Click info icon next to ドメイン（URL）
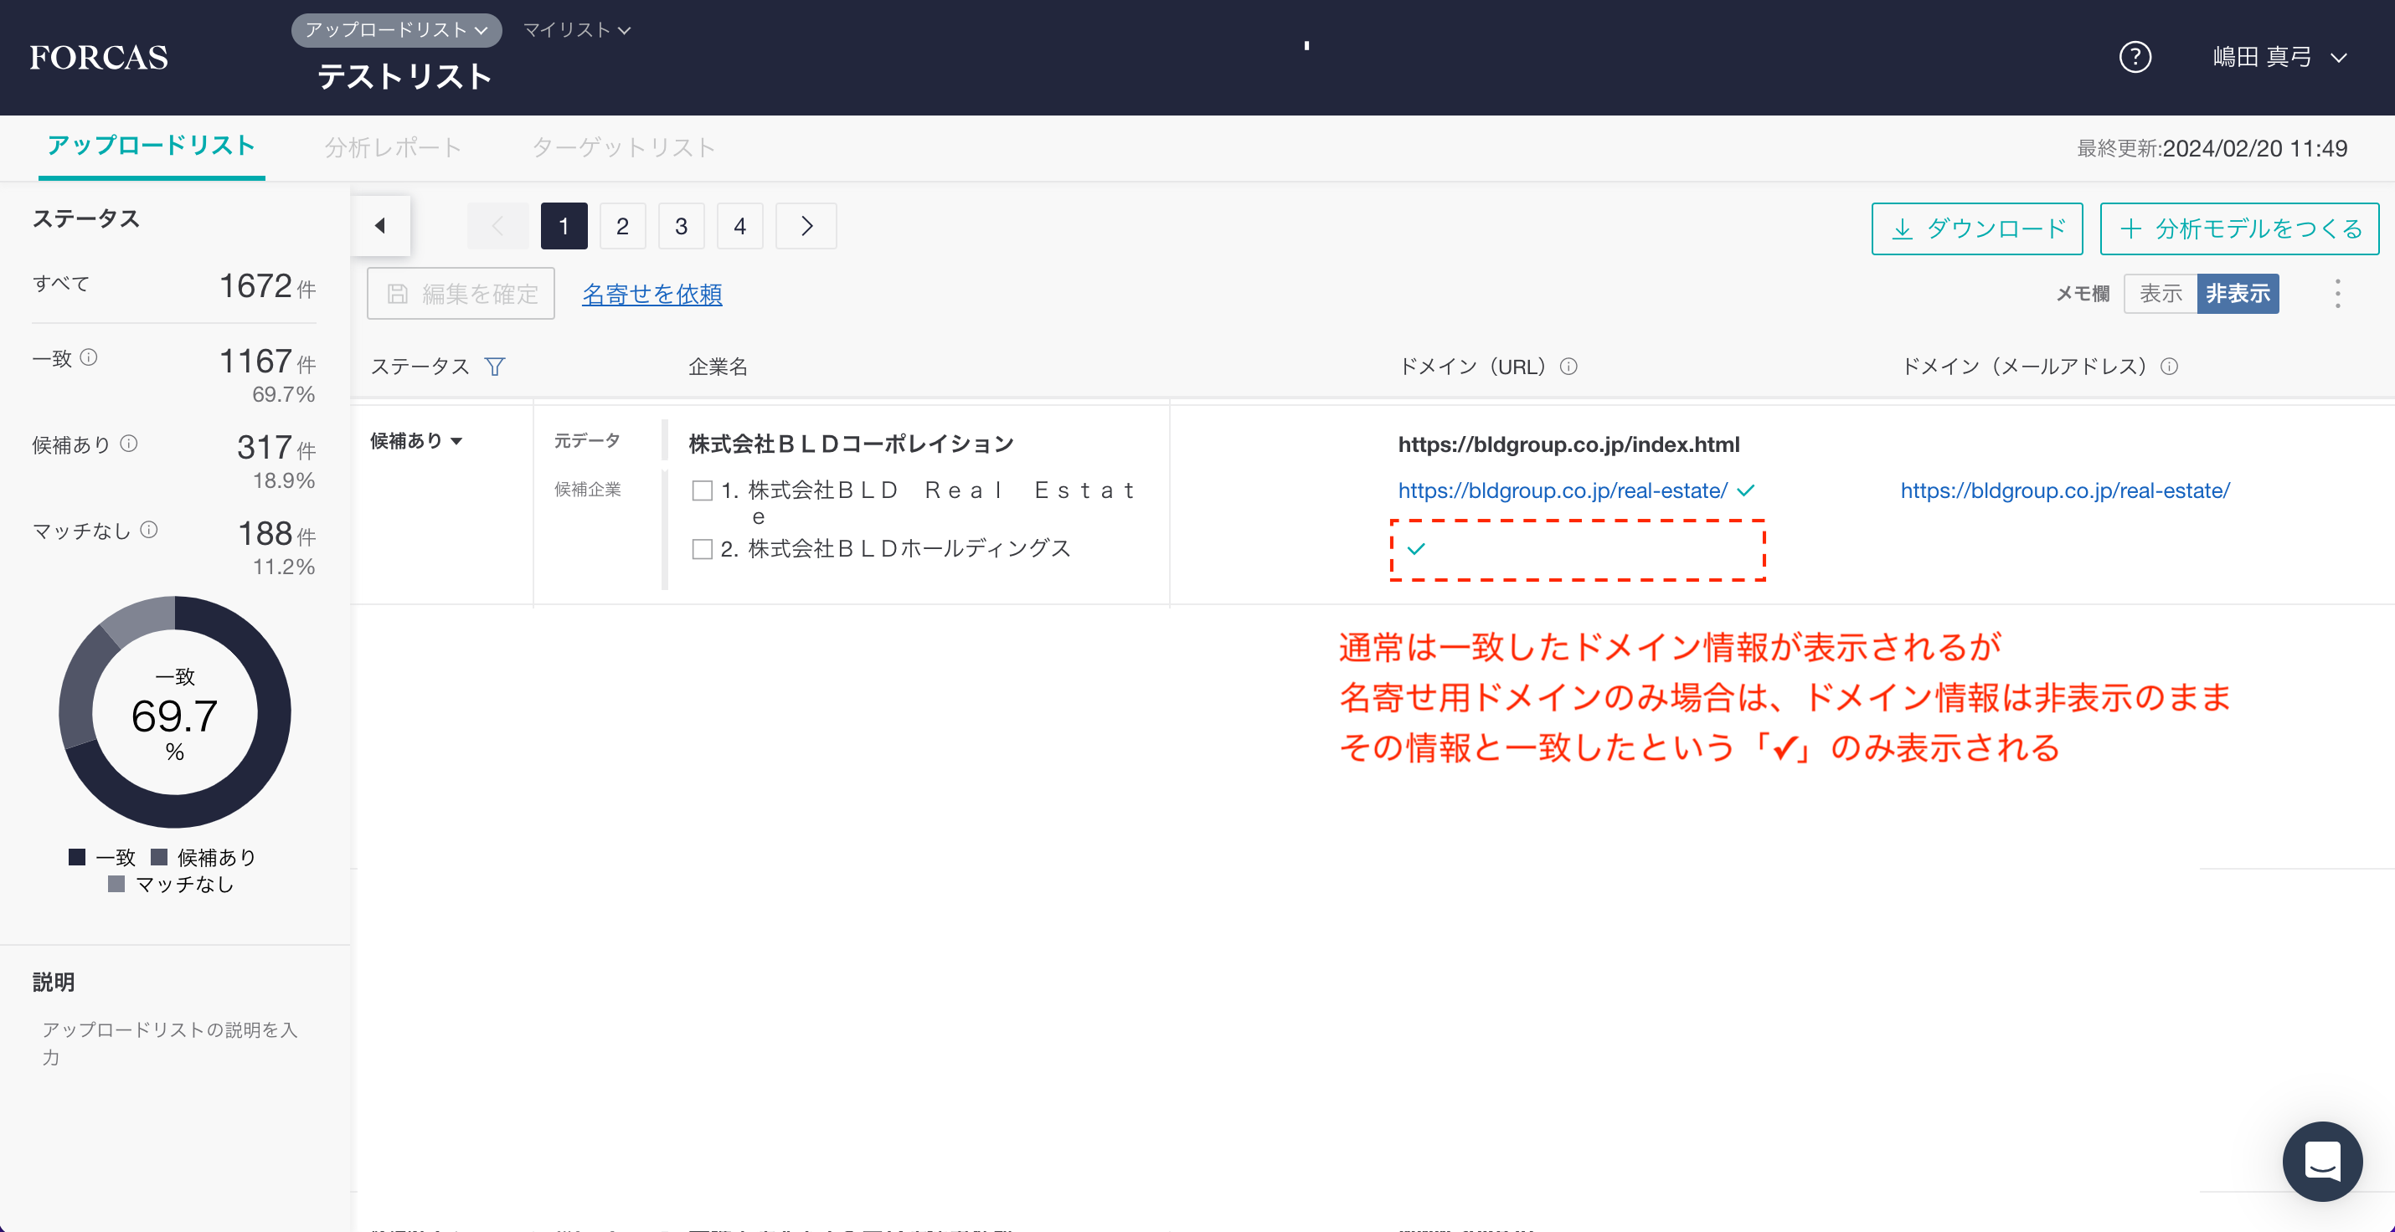 pos(1568,367)
